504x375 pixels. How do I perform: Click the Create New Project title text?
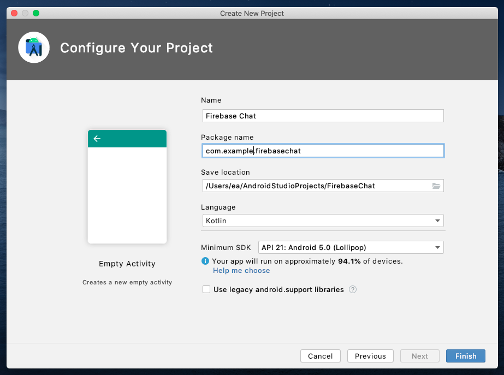[x=252, y=13]
